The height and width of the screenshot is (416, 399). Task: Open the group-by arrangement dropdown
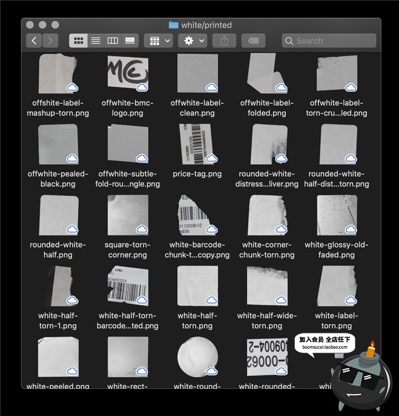tap(158, 41)
